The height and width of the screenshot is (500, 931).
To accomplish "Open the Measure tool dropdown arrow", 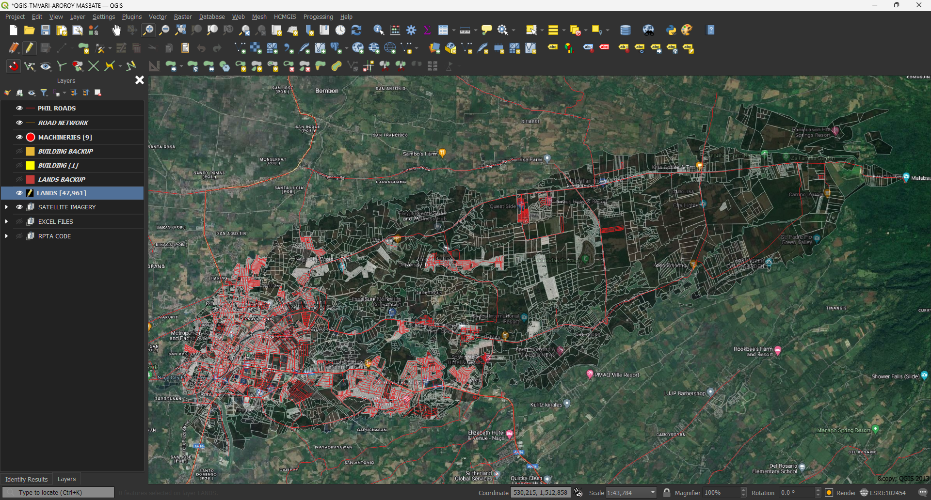I will coord(475,31).
